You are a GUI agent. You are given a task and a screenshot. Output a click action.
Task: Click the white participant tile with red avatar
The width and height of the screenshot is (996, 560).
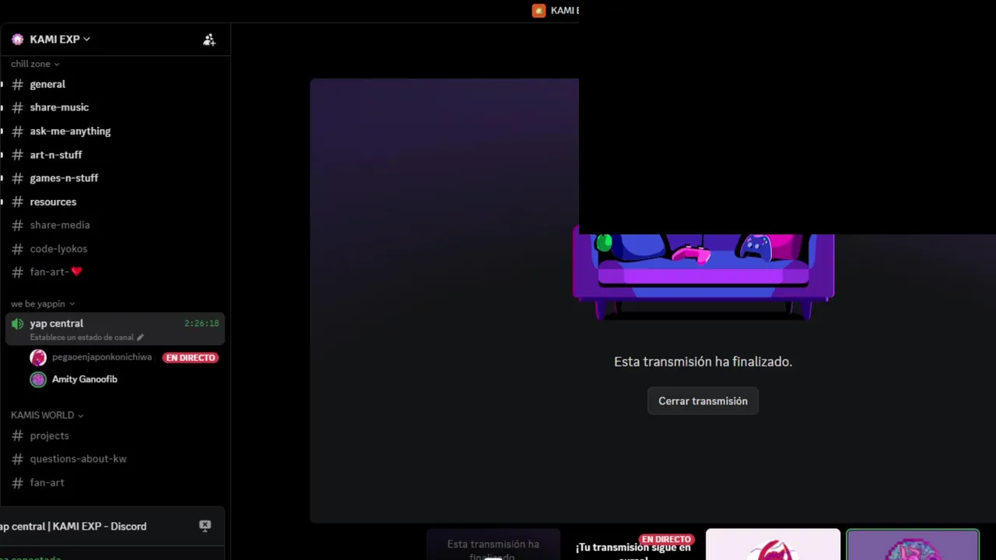tap(773, 544)
